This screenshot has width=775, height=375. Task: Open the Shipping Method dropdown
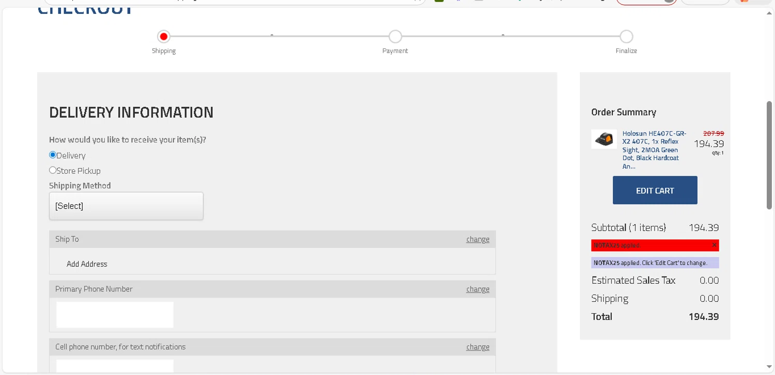[x=126, y=206]
